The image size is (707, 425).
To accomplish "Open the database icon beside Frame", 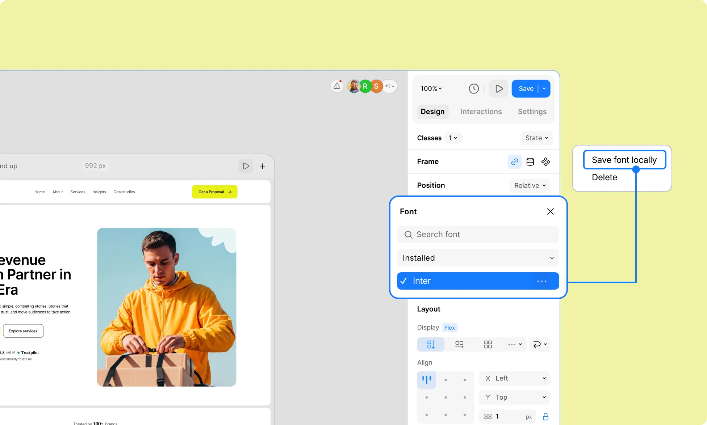I will (530, 162).
